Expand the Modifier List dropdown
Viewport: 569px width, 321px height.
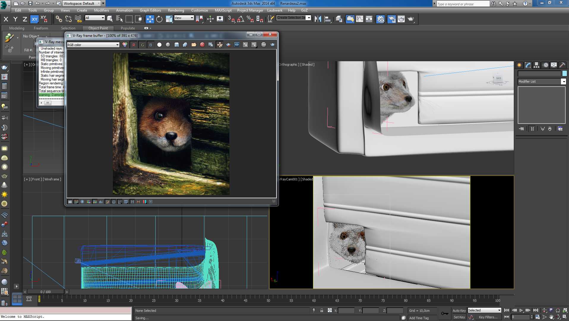(x=563, y=81)
